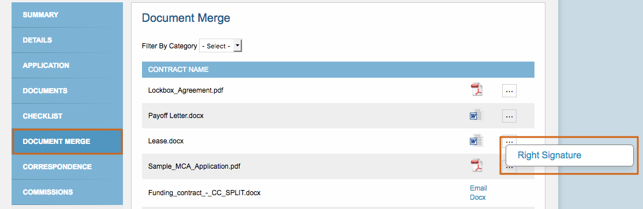Viewport: 643px width, 209px height.
Task: Click the Email link for Funding_contract
Action: coord(478,188)
